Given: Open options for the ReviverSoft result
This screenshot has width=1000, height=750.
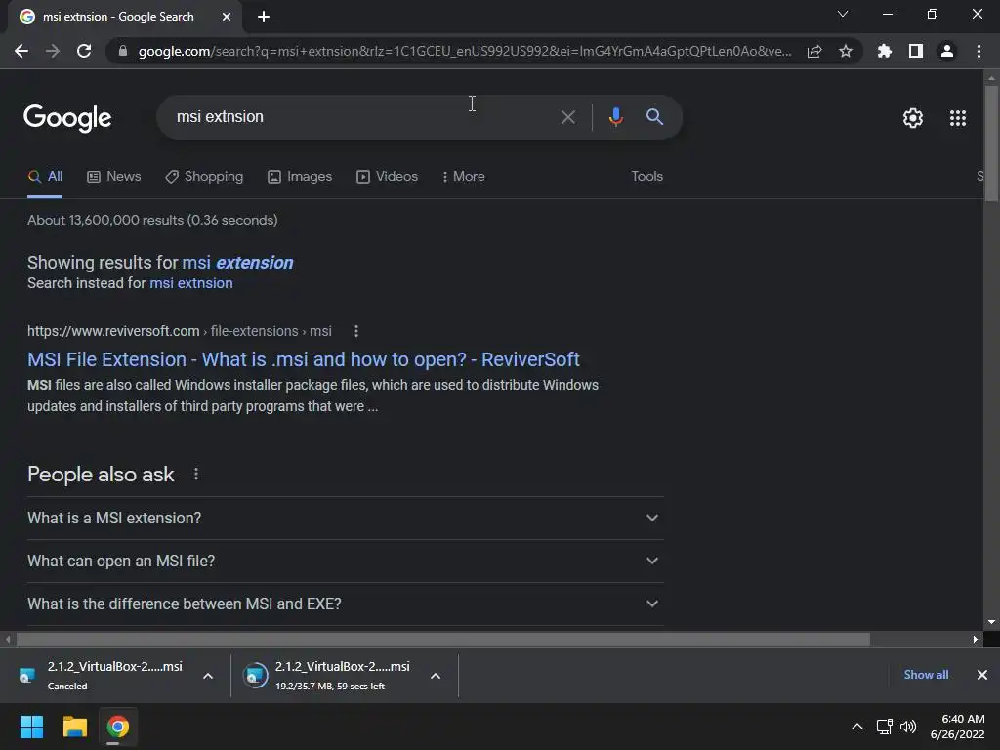Looking at the screenshot, I should (355, 332).
